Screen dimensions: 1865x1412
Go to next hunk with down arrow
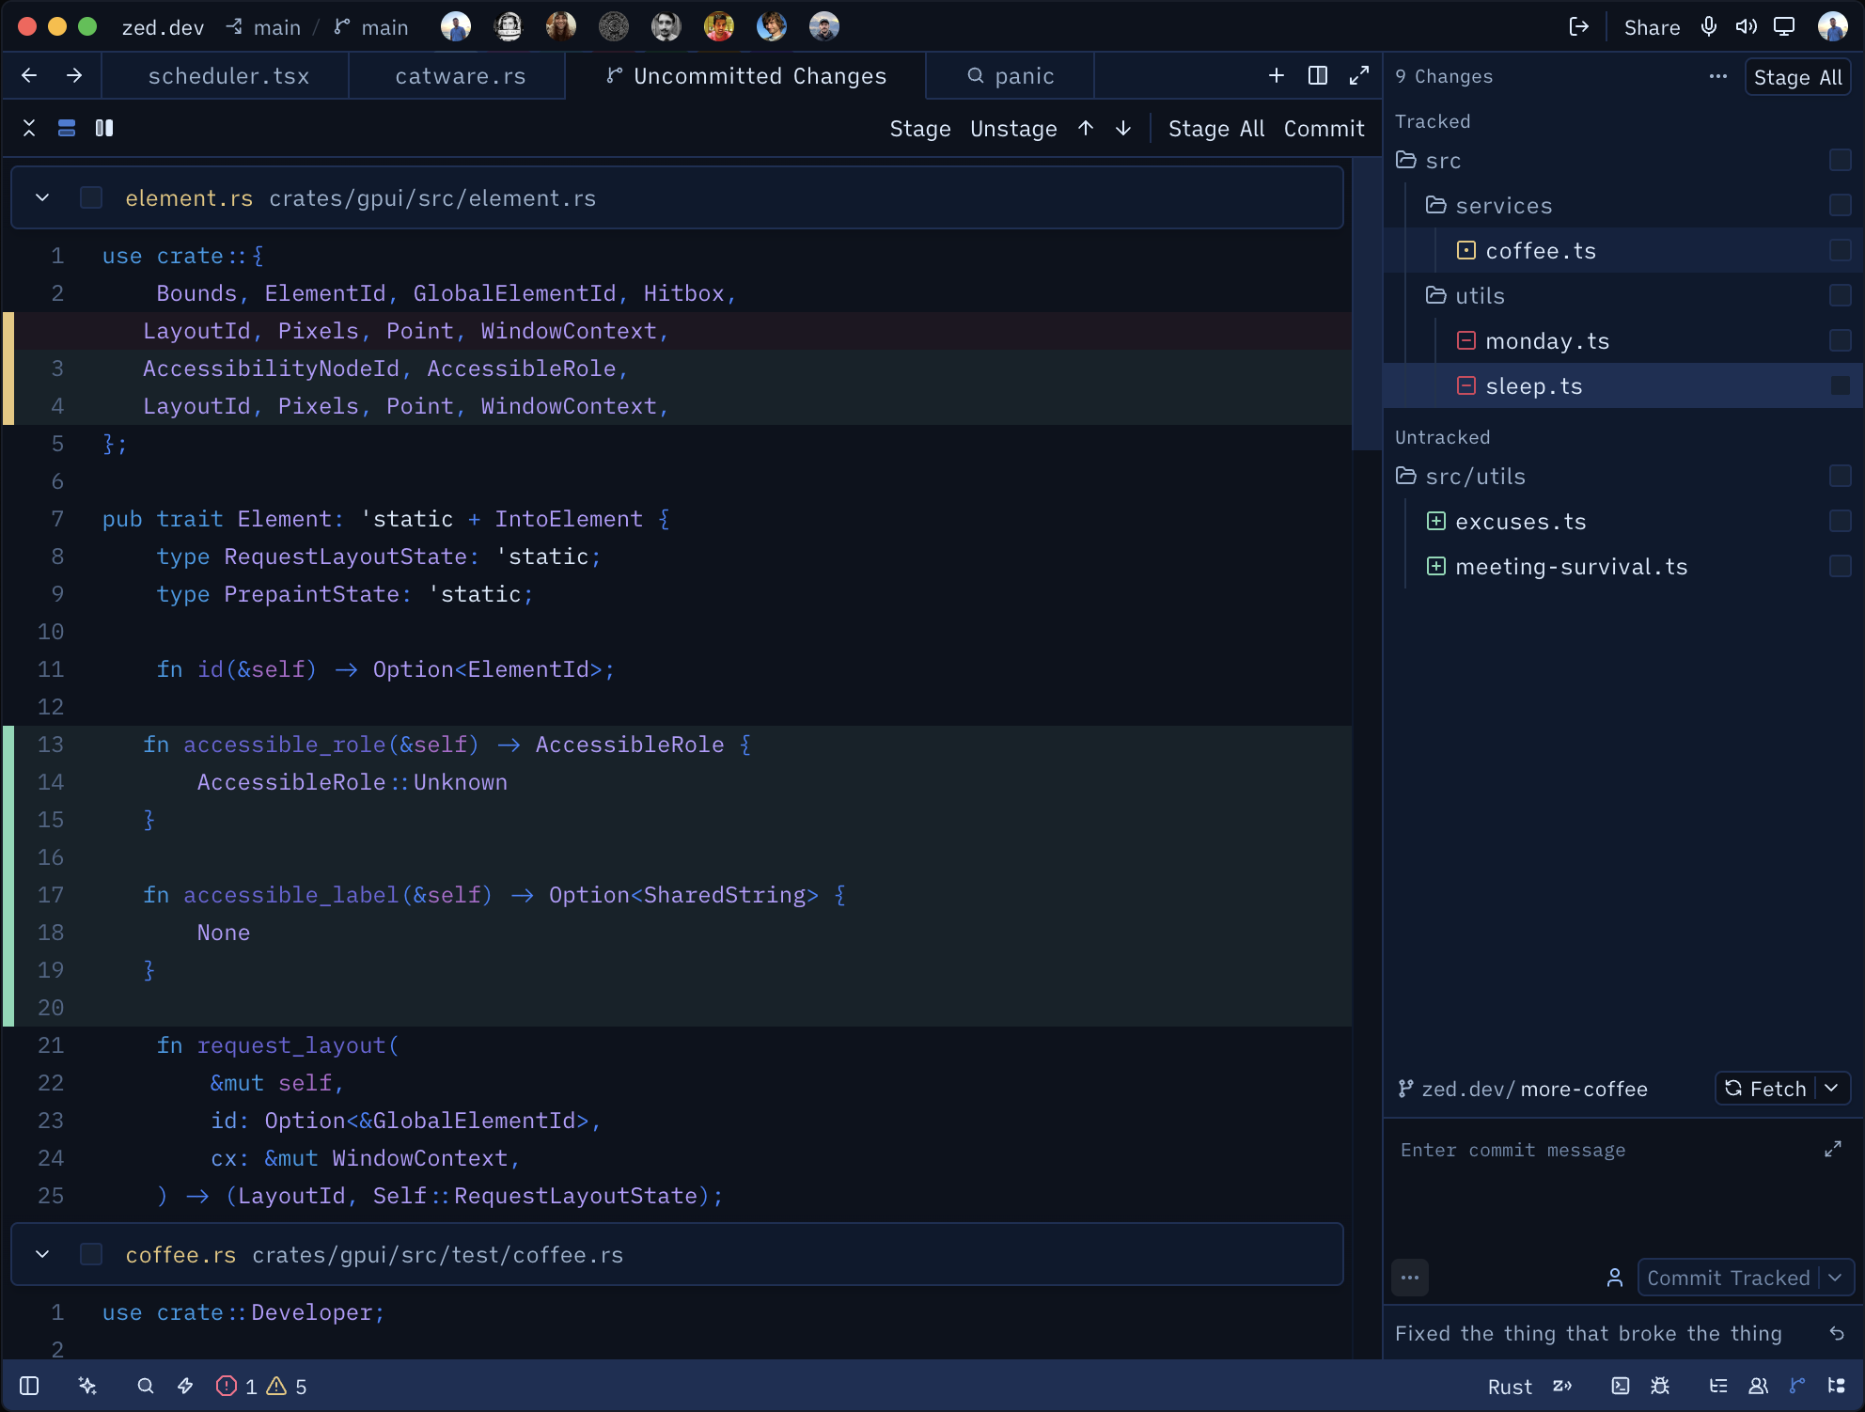[1123, 129]
